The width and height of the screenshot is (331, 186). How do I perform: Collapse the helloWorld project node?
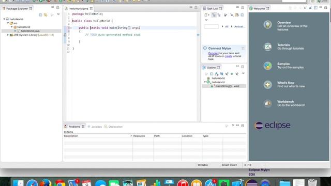tap(4, 19)
